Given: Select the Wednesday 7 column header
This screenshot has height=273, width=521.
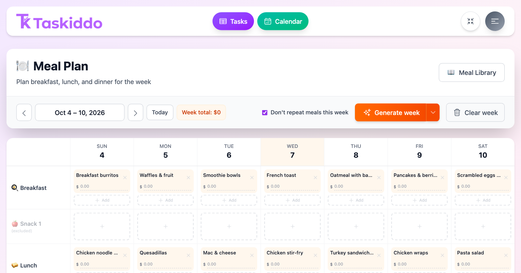Looking at the screenshot, I should 292,152.
